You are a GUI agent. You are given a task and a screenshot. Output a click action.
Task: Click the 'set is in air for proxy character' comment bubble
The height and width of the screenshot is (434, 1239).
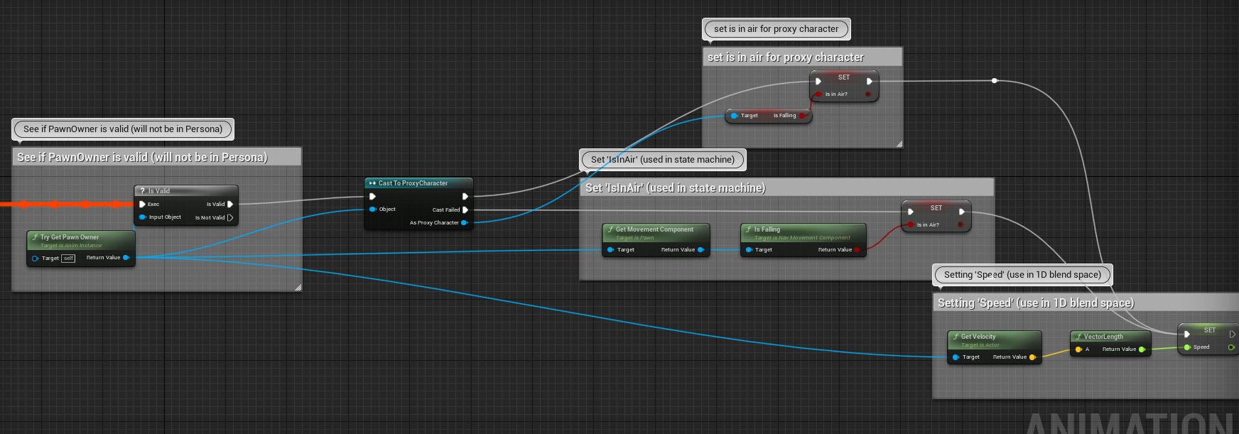[777, 29]
